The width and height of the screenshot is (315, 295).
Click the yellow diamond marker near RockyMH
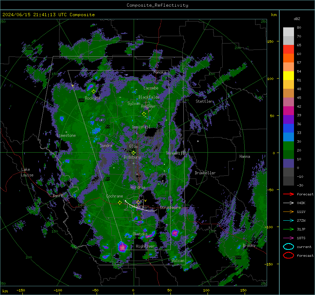click(93, 92)
